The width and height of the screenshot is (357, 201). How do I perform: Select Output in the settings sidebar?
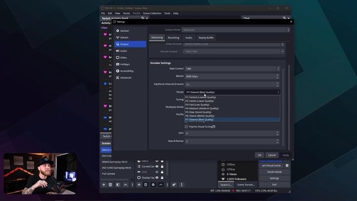pos(130,44)
